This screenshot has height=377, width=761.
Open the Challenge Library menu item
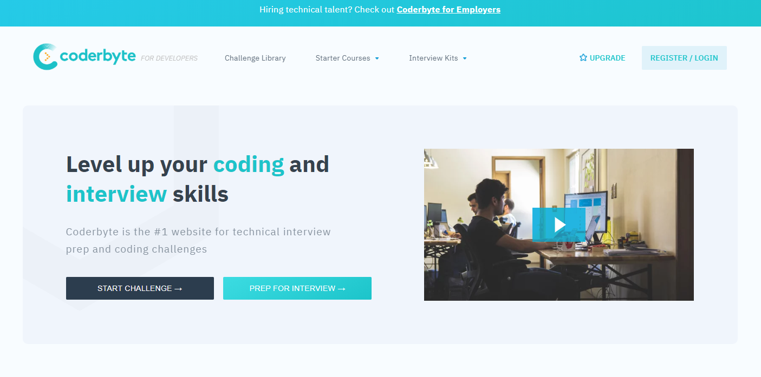[x=255, y=58]
